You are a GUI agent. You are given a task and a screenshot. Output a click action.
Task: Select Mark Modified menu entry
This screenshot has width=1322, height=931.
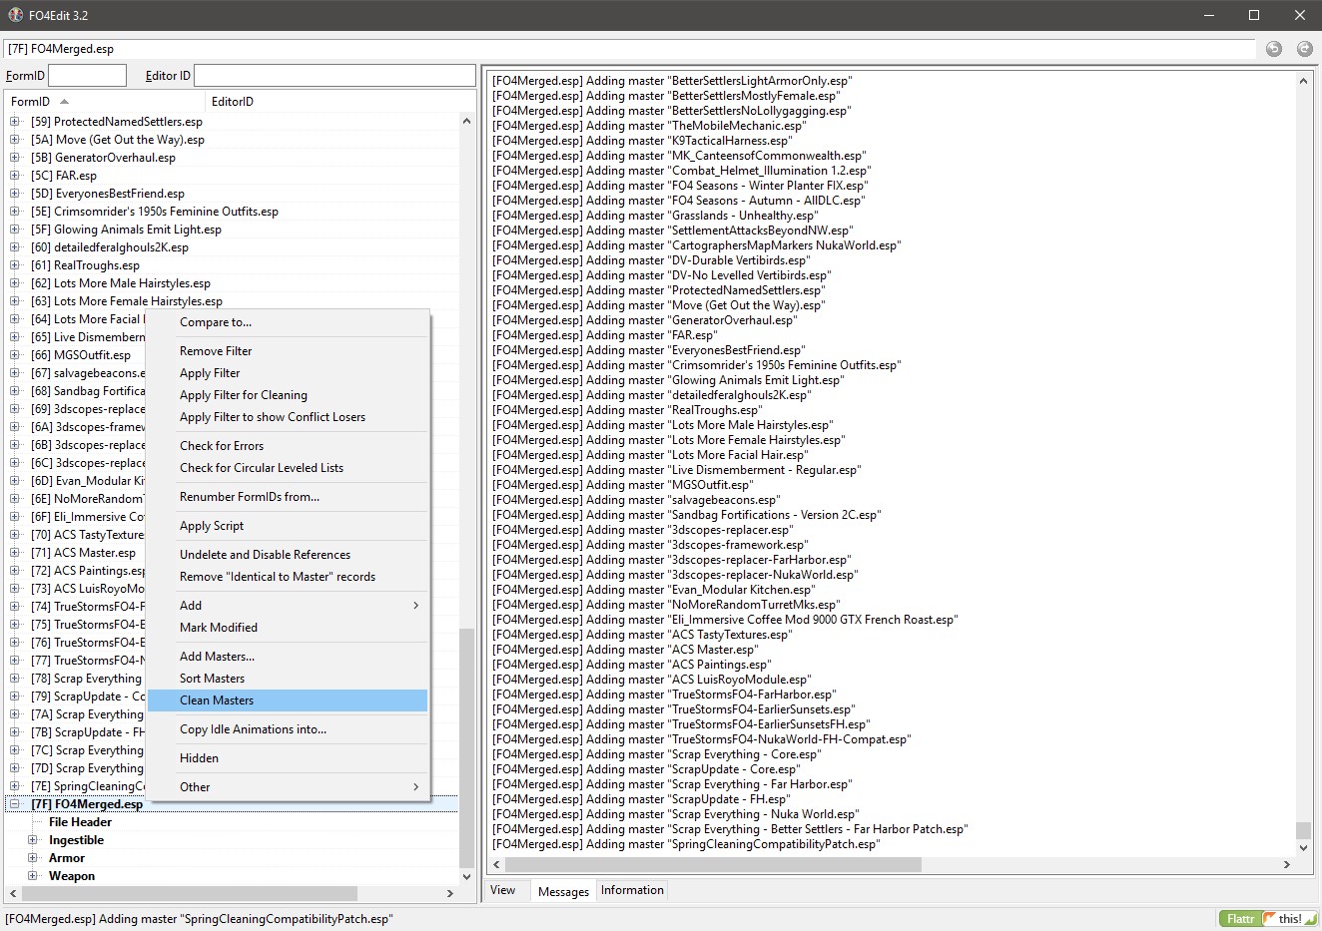coord(288,628)
